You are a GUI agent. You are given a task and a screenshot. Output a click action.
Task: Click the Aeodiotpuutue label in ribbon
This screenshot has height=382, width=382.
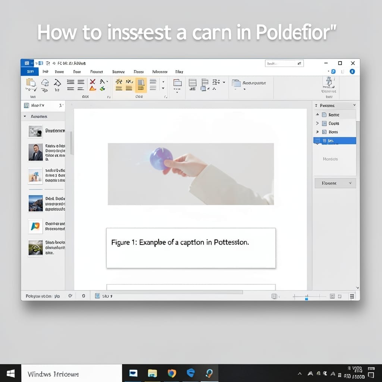(254, 83)
